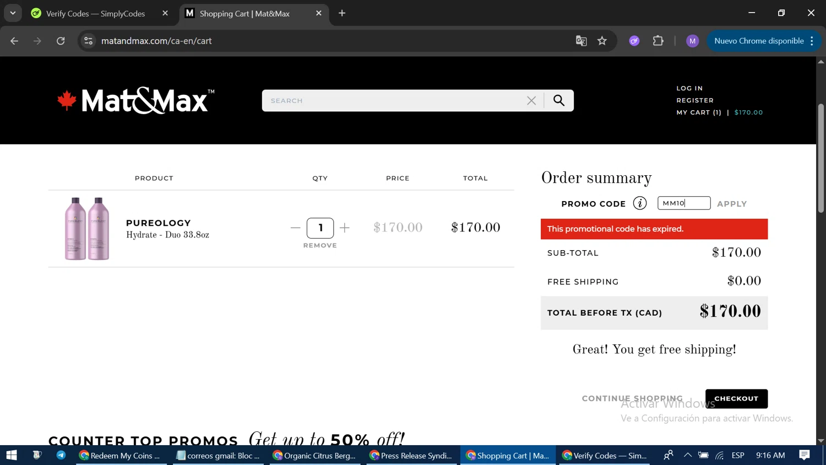This screenshot has height=465, width=826.
Task: Open Pureology product thumbnail
Action: click(87, 228)
